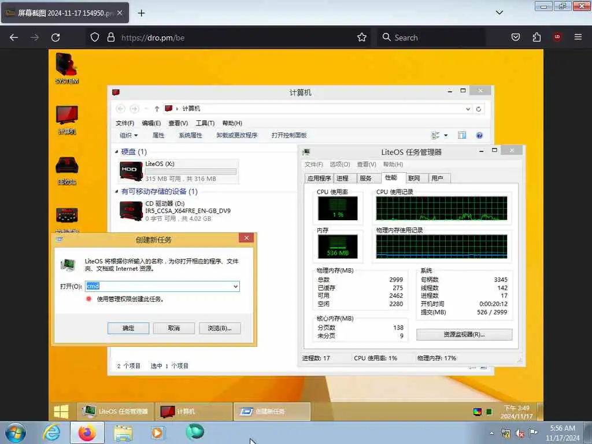Collapse the 硬盘 (1) group
This screenshot has width=592, height=444.
117,152
